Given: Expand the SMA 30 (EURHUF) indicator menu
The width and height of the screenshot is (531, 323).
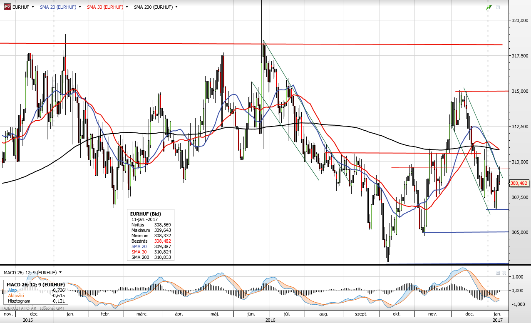Looking at the screenshot, I should click(127, 7).
